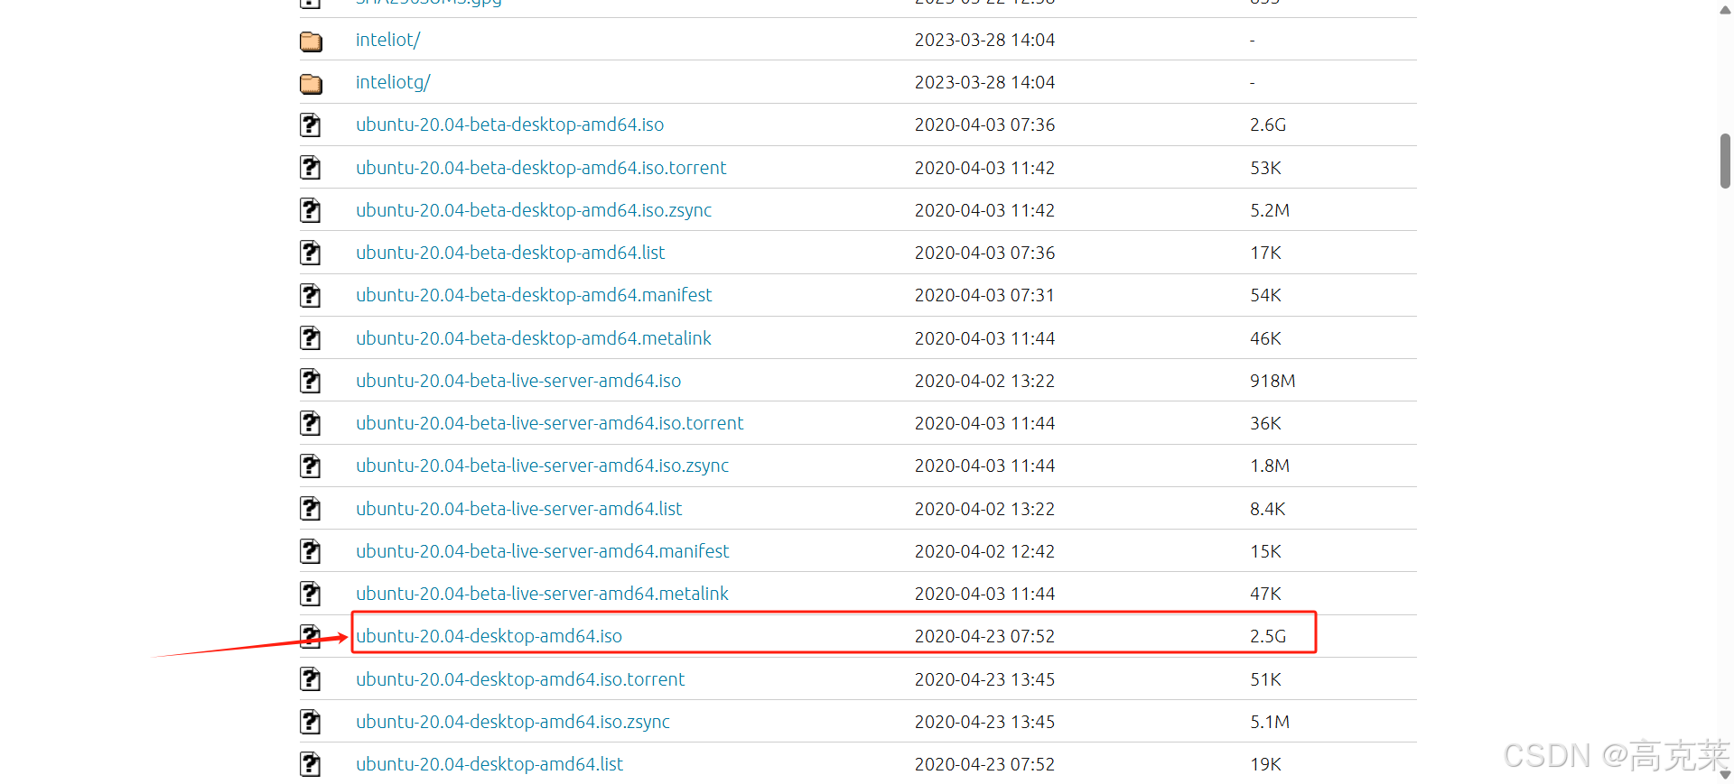Screen dimensions: 1734x784
Task: Open ubuntu-20.04-beta-live-server-amd64.iso.torrent link
Action: point(550,423)
